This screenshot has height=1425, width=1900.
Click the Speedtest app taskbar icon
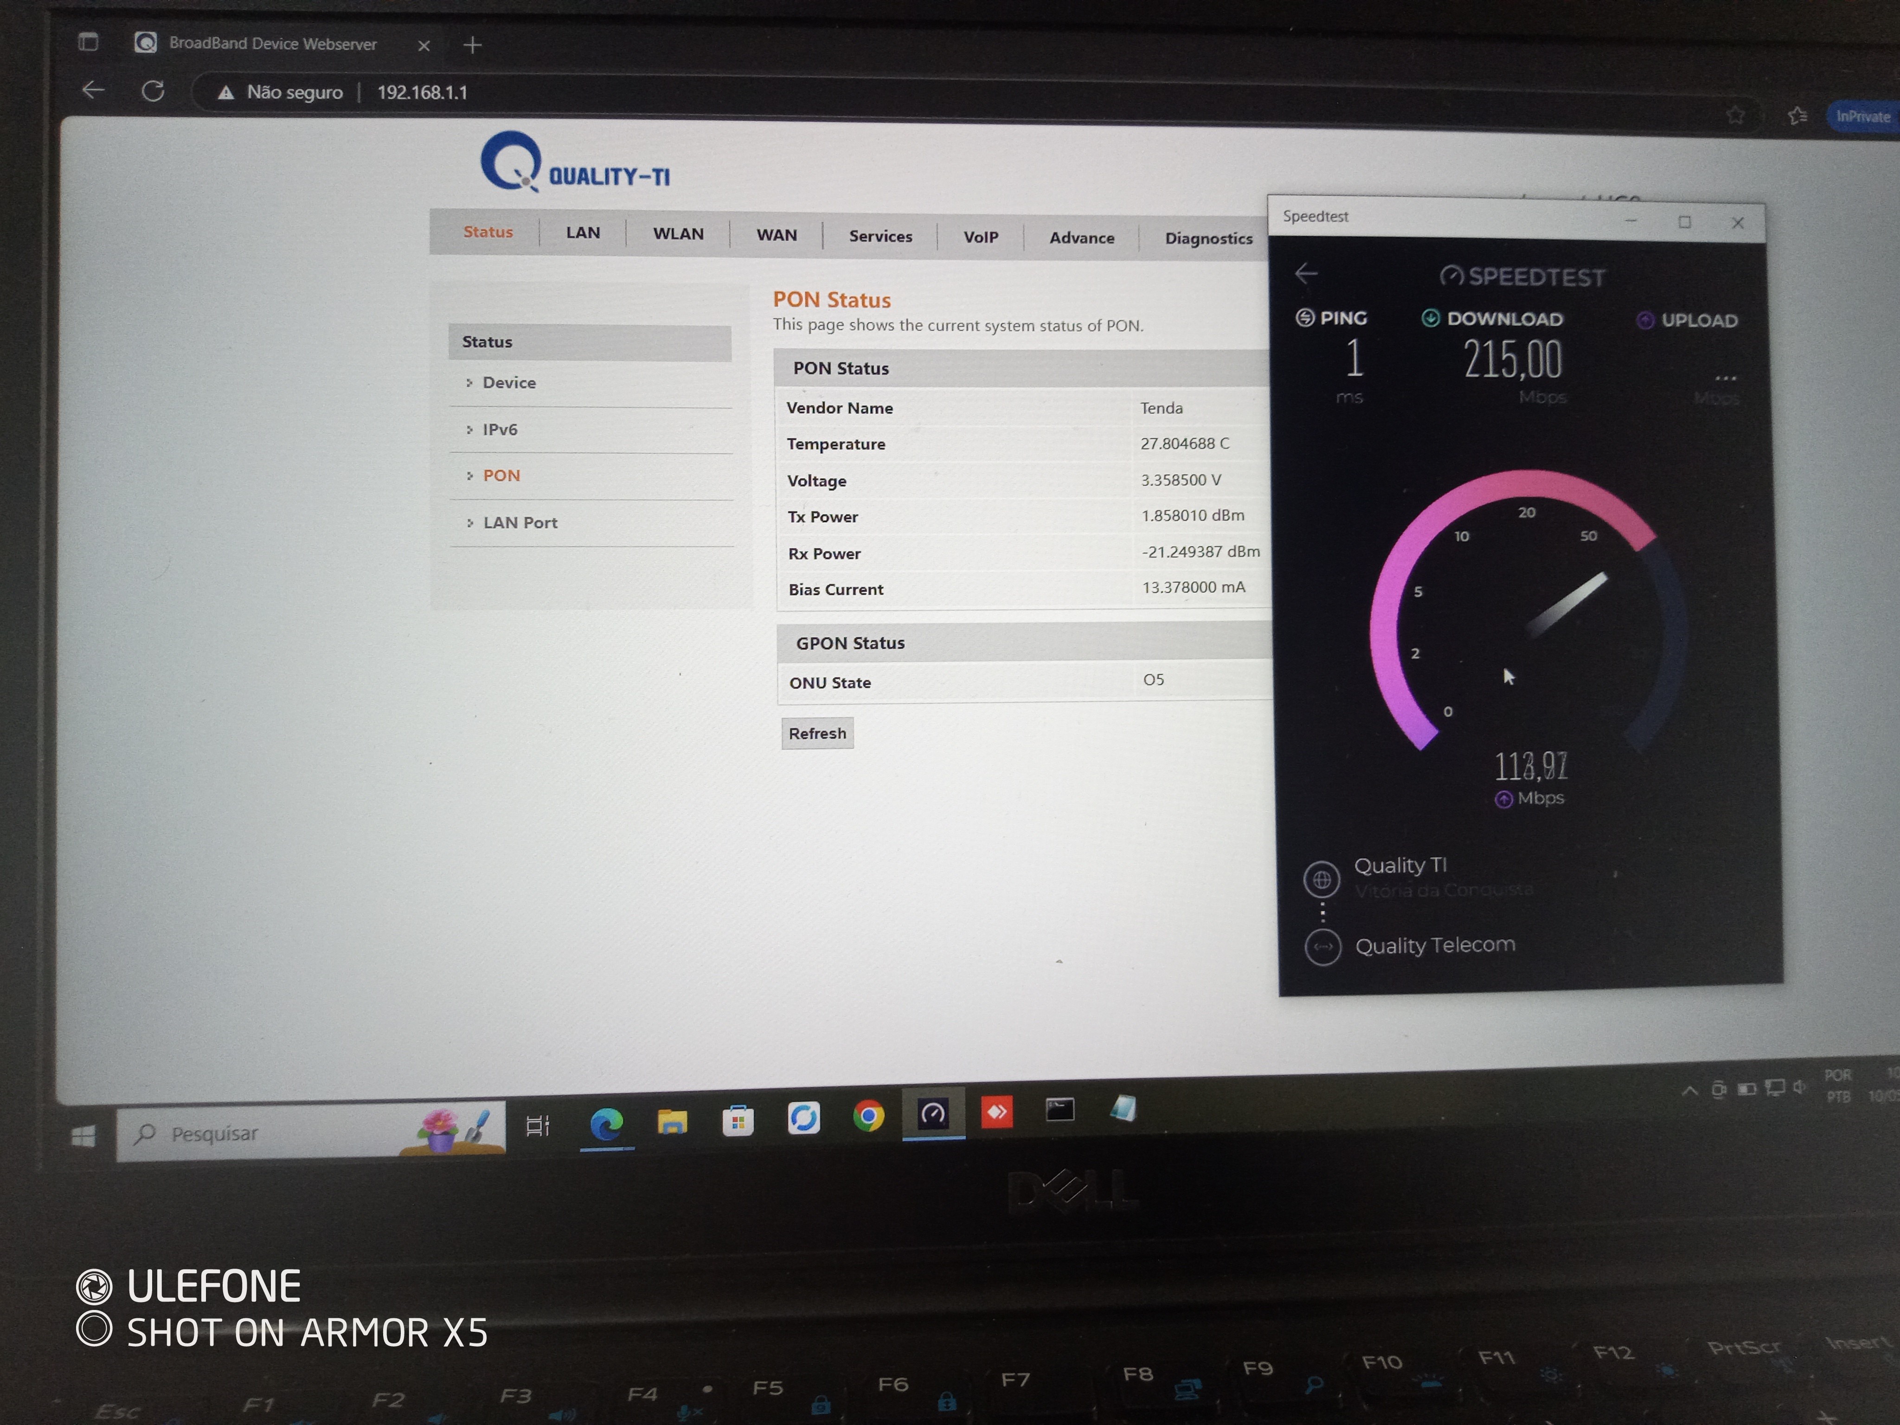tap(933, 1114)
